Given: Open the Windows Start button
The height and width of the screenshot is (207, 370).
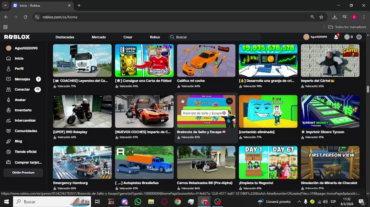Looking at the screenshot, I should click(6, 202).
